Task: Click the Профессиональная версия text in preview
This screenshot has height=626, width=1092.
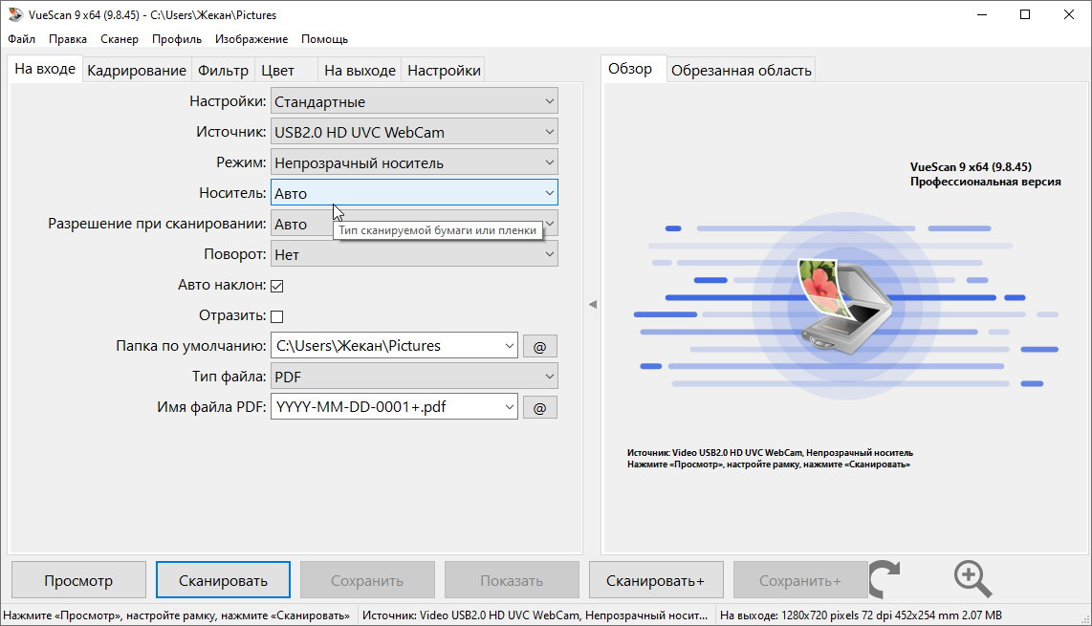Action: 986,182
